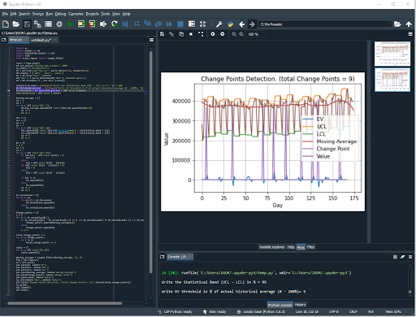Step out to return
This screenshot has height=317, width=416.
[158, 24]
